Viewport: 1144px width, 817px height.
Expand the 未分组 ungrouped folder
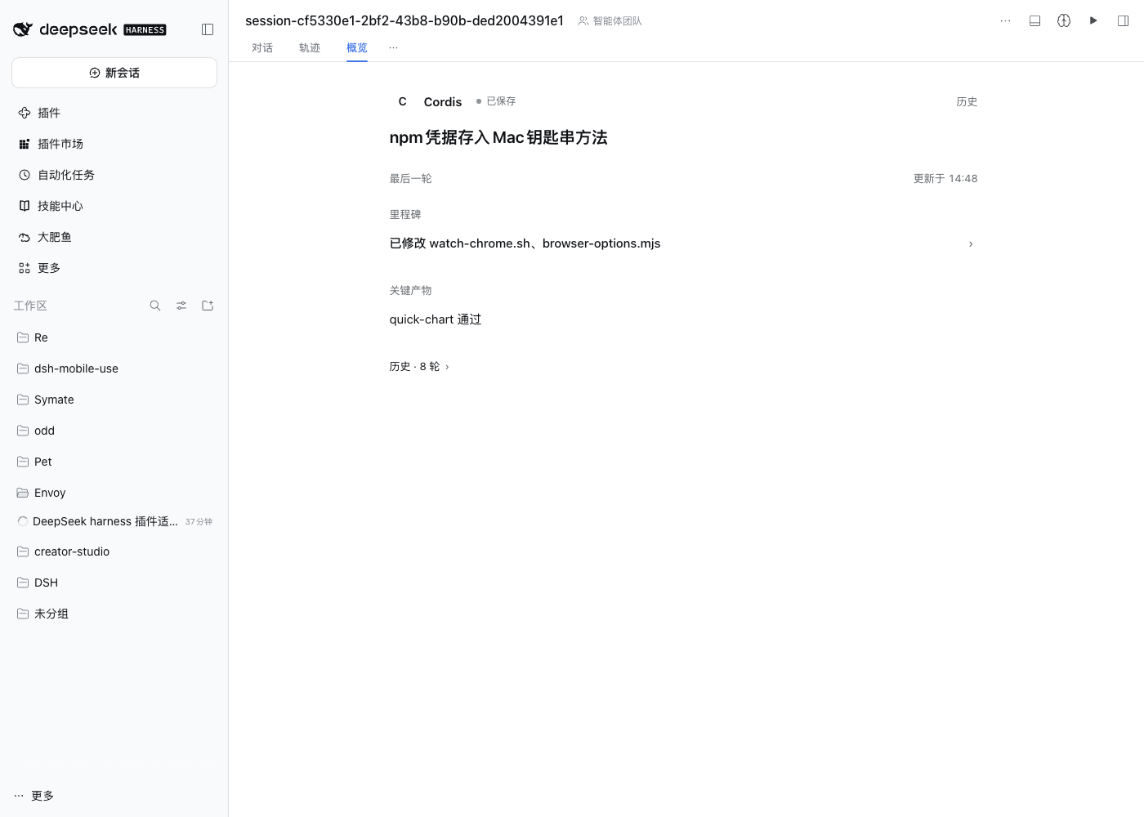click(x=114, y=614)
